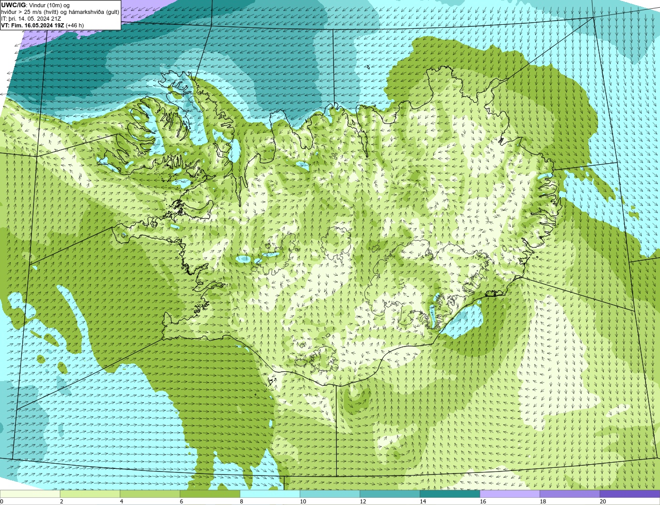This screenshot has width=660, height=505.
Task: Click the scale label '14'
Action: click(423, 501)
